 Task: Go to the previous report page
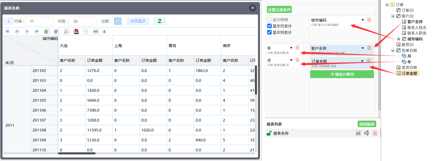pos(17,31)
